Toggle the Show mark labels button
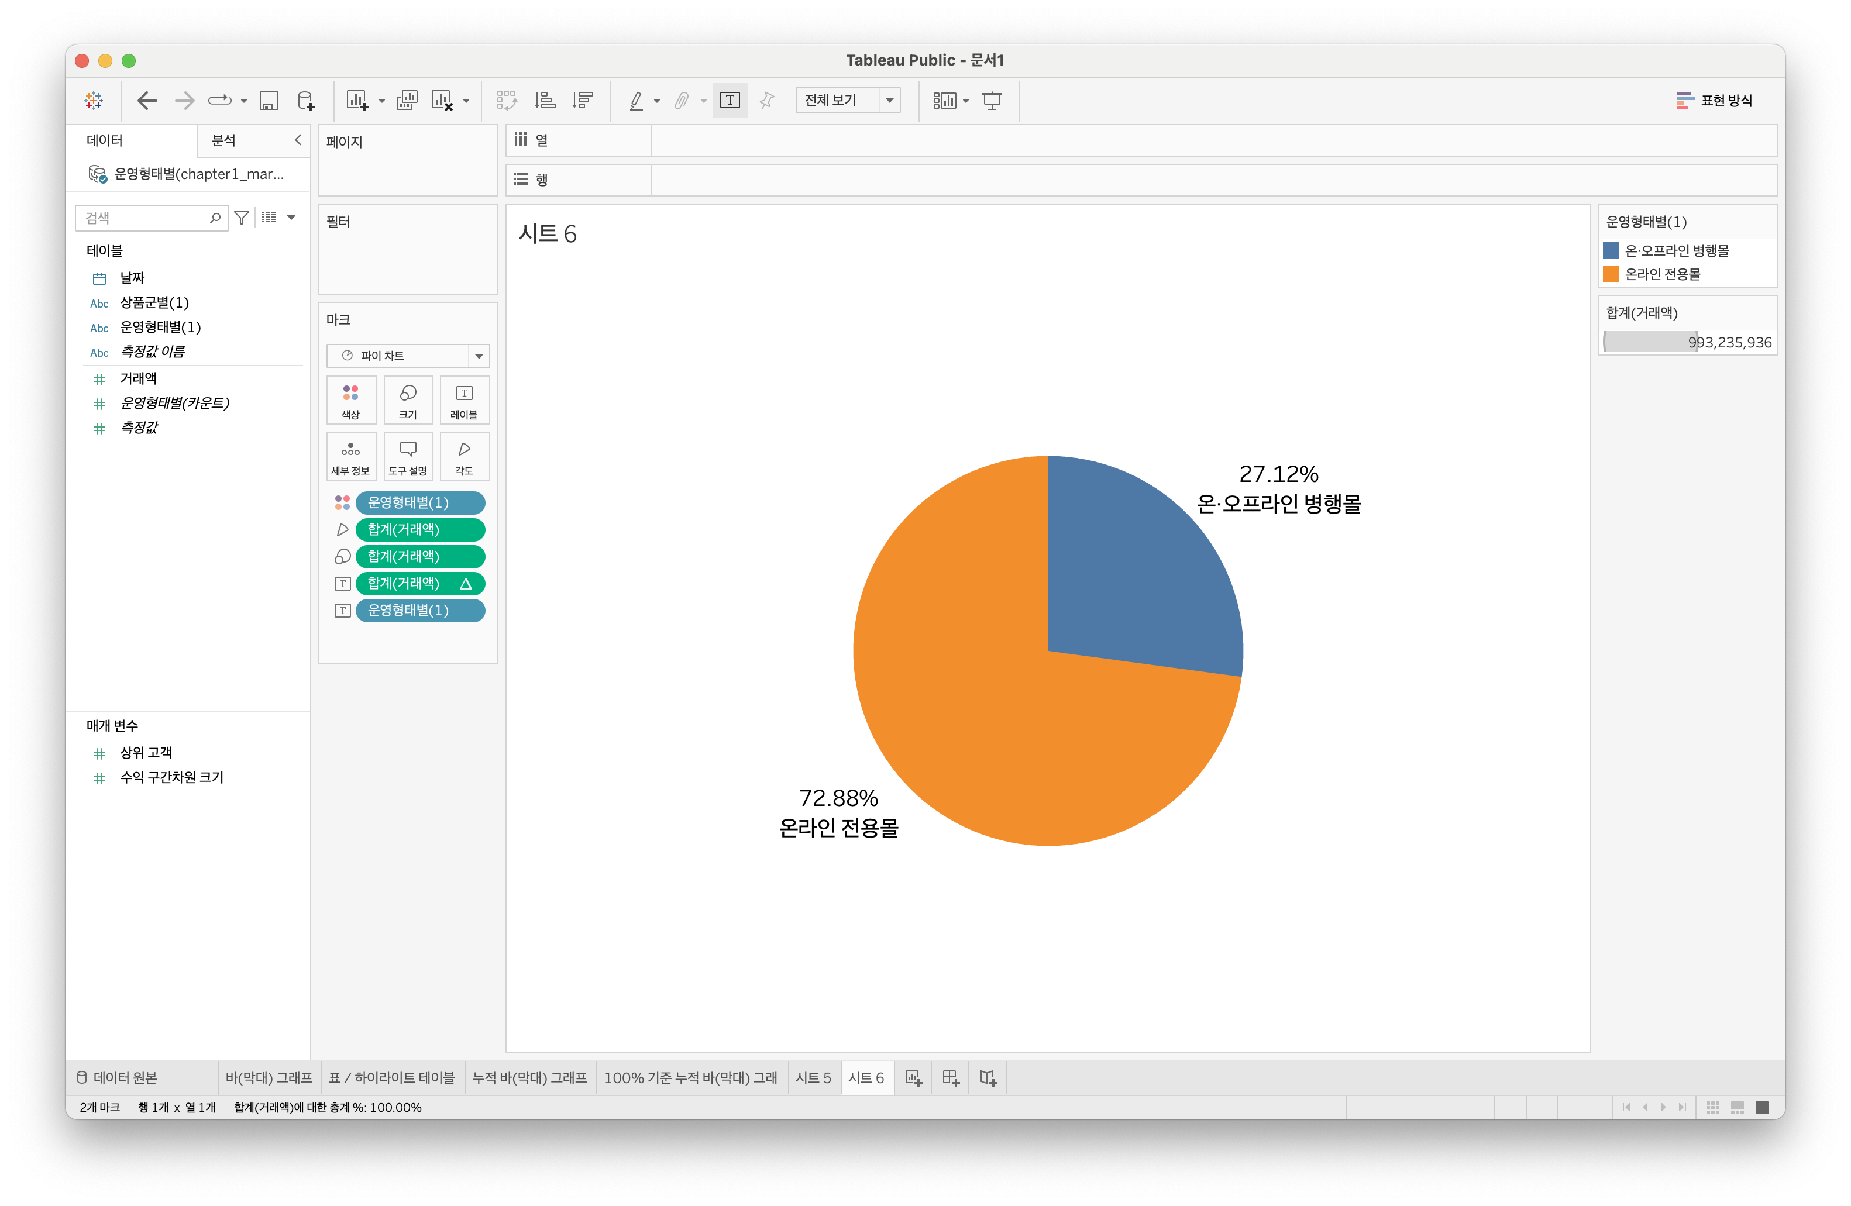 [x=730, y=101]
